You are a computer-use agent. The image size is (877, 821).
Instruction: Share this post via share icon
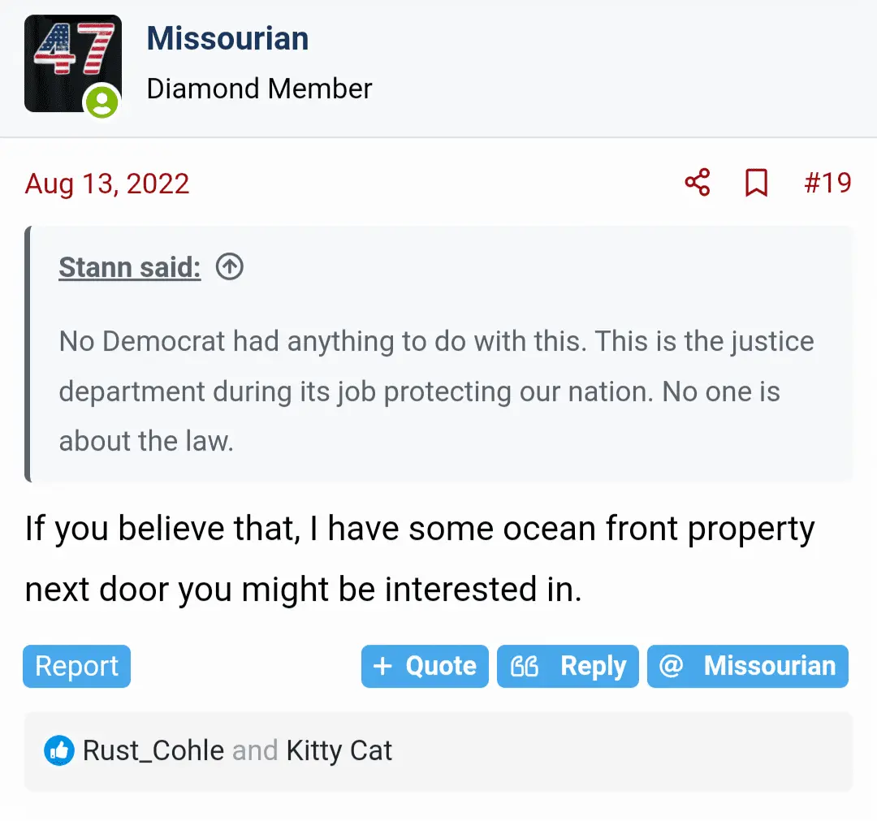(x=697, y=183)
